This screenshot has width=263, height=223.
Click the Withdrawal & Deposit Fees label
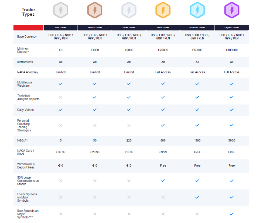[26, 166]
